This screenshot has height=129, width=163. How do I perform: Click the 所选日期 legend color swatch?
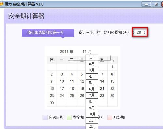[x=45, y=117]
